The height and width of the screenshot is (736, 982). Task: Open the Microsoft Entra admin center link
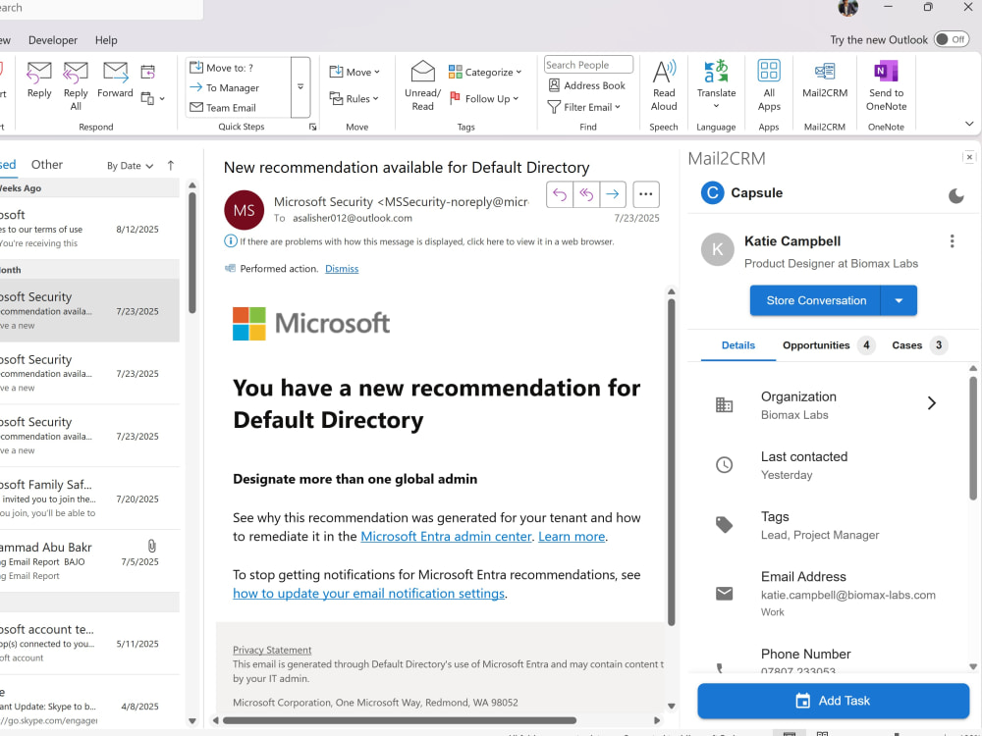pos(446,537)
